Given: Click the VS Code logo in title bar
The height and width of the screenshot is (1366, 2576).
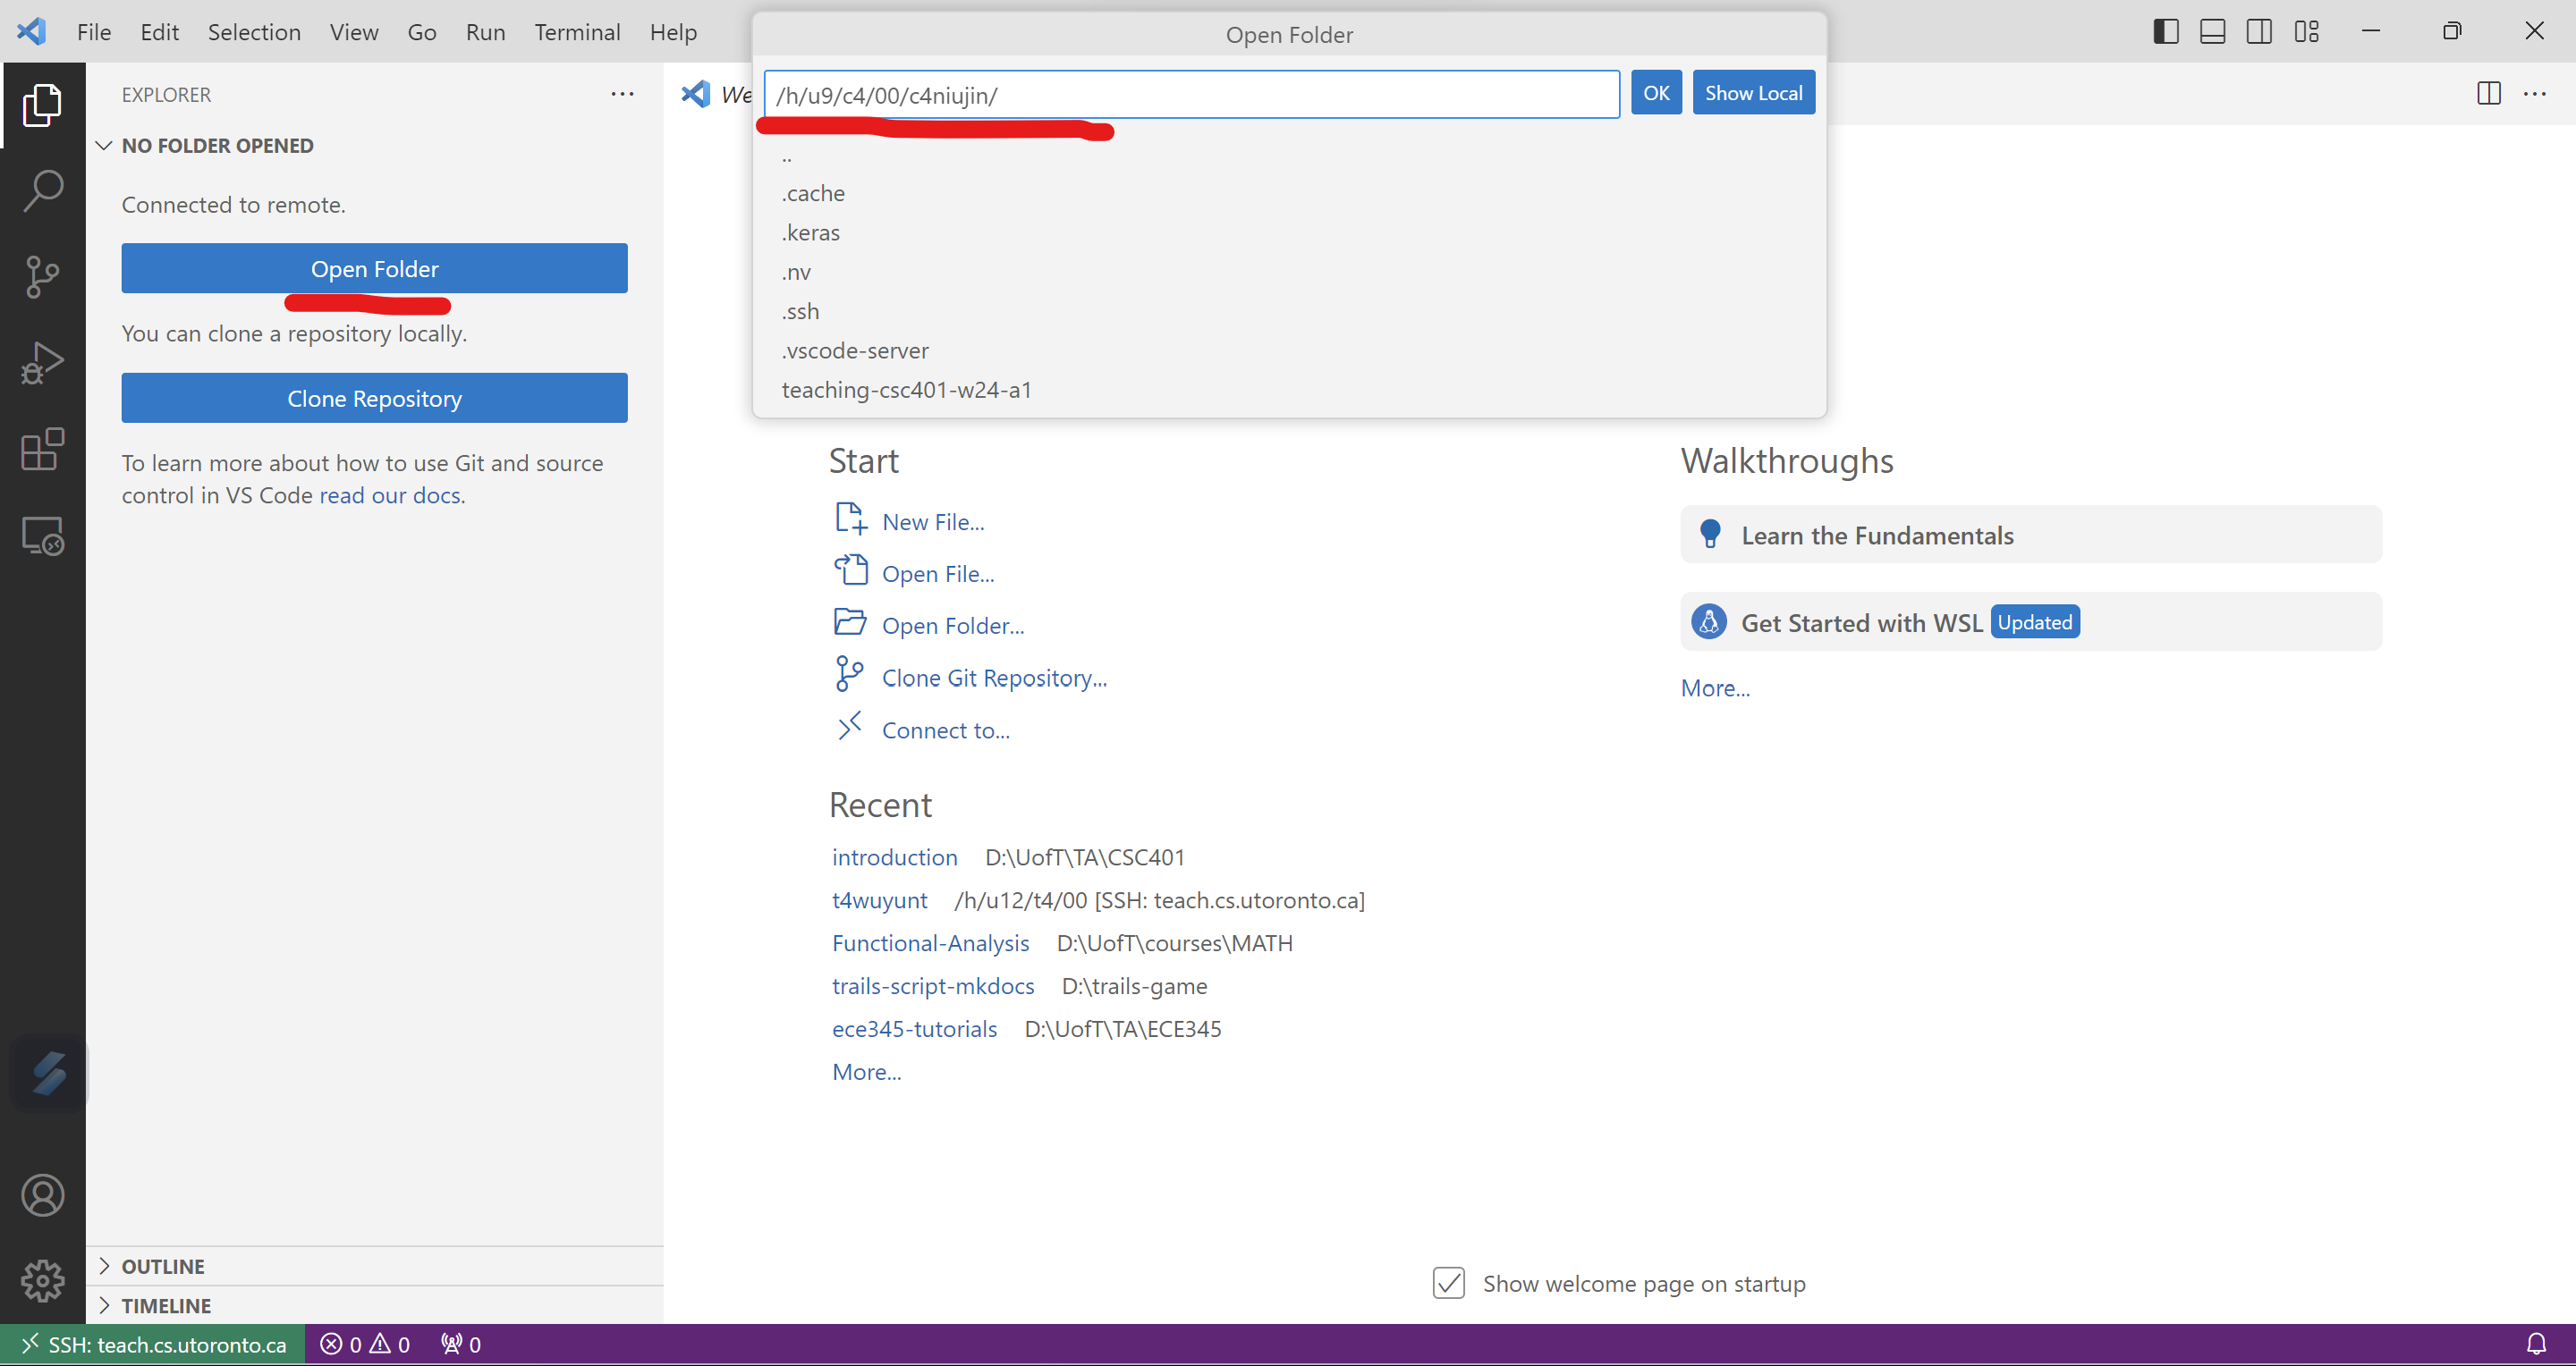Looking at the screenshot, I should [x=32, y=31].
